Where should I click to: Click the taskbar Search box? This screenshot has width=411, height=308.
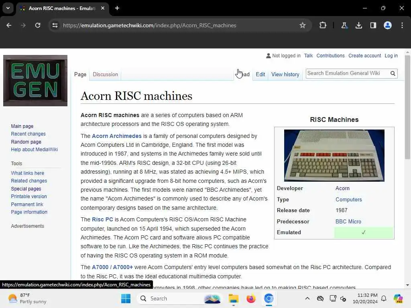pyautogui.click(x=179, y=298)
